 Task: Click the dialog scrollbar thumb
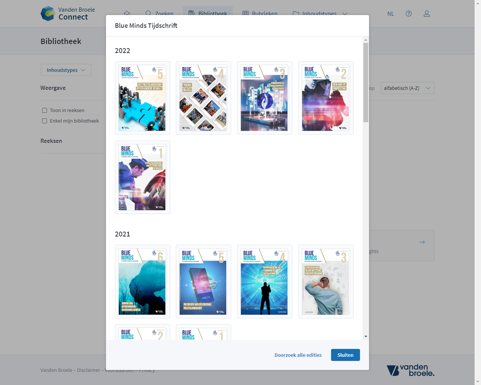[366, 82]
